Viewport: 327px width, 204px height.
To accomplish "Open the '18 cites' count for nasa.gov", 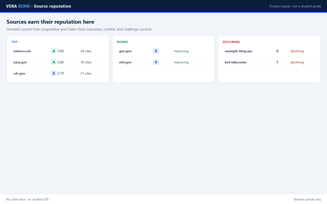I will click(x=86, y=62).
